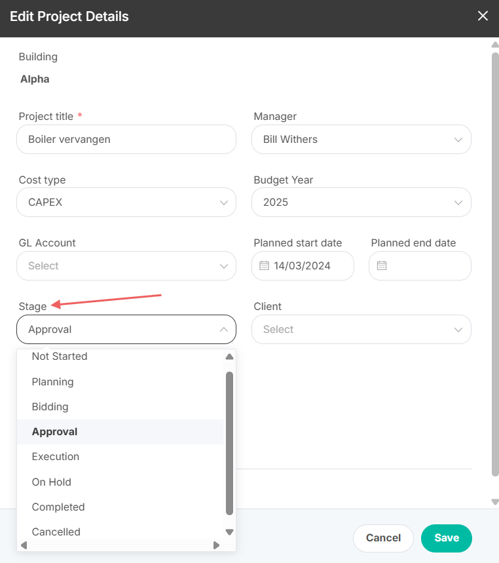Collapse the Stage dropdown chevron
This screenshot has width=499, height=563.
(x=224, y=329)
